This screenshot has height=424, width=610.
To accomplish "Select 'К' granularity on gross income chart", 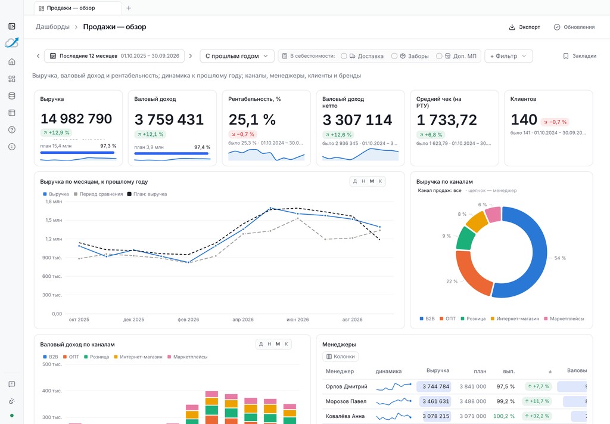I will (x=287, y=344).
